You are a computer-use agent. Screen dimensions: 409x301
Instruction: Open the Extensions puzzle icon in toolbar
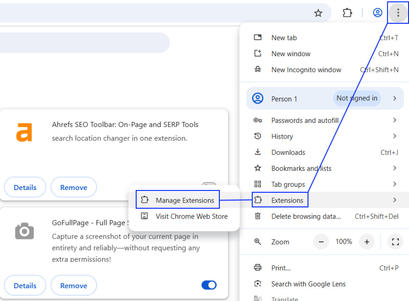point(347,13)
